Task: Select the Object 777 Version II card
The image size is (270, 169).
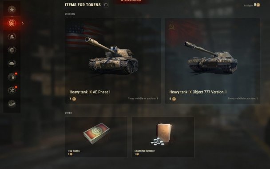Action: click(213, 61)
